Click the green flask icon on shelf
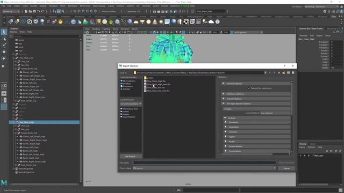This screenshot has height=193, width=344. [x=85, y=21]
